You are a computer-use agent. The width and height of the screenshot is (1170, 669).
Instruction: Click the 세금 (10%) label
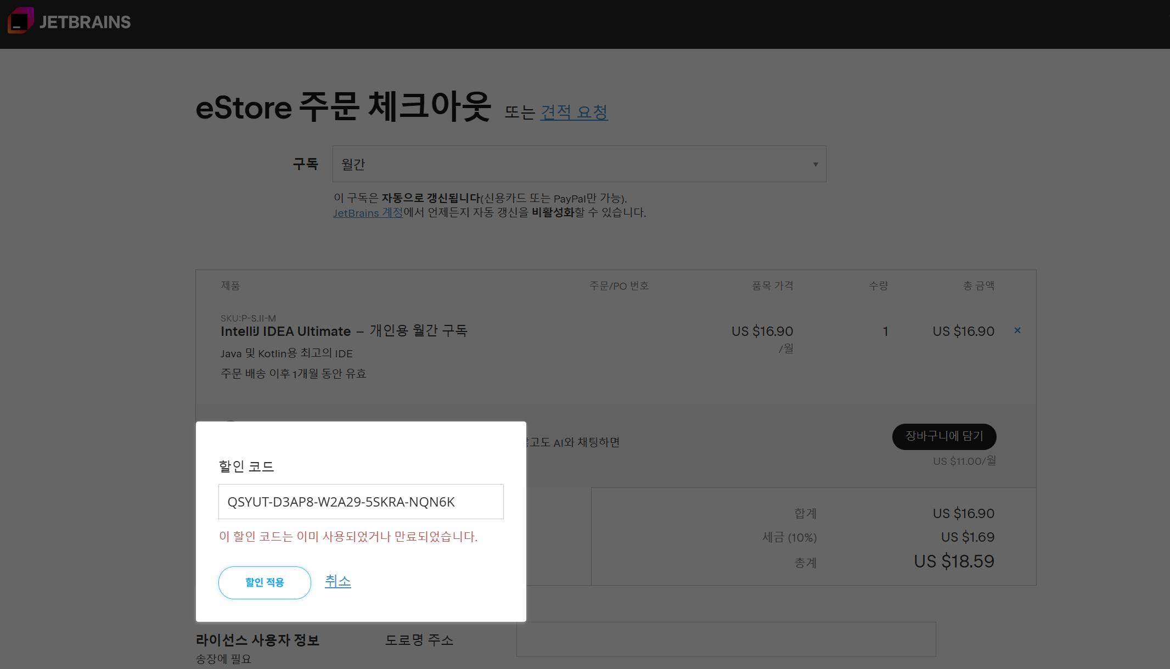click(790, 537)
